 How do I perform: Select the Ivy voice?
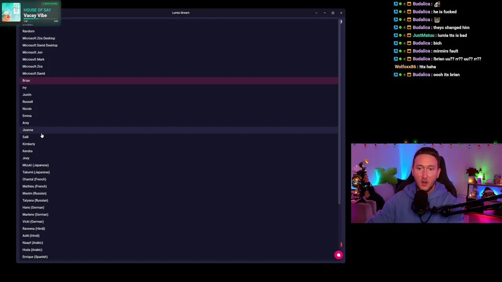pos(178,88)
